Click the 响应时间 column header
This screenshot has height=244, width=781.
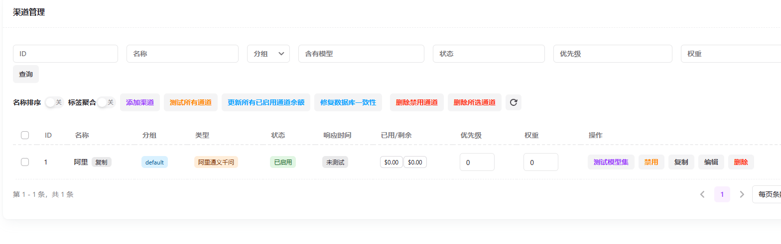(337, 135)
